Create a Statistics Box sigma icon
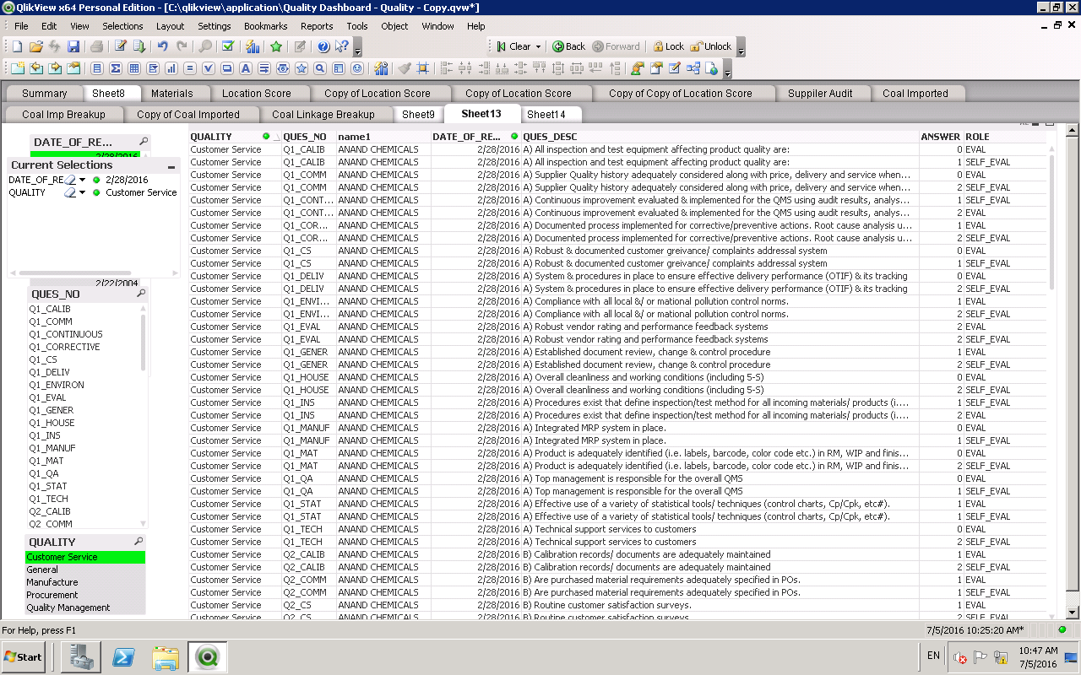 (116, 68)
